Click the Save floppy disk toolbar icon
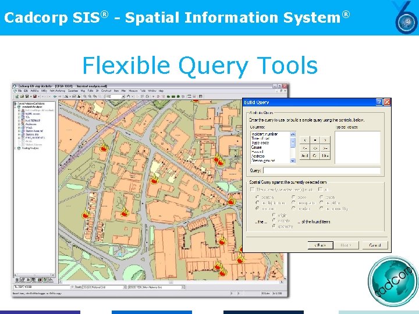This screenshot has height=314, width=419. 27,97
